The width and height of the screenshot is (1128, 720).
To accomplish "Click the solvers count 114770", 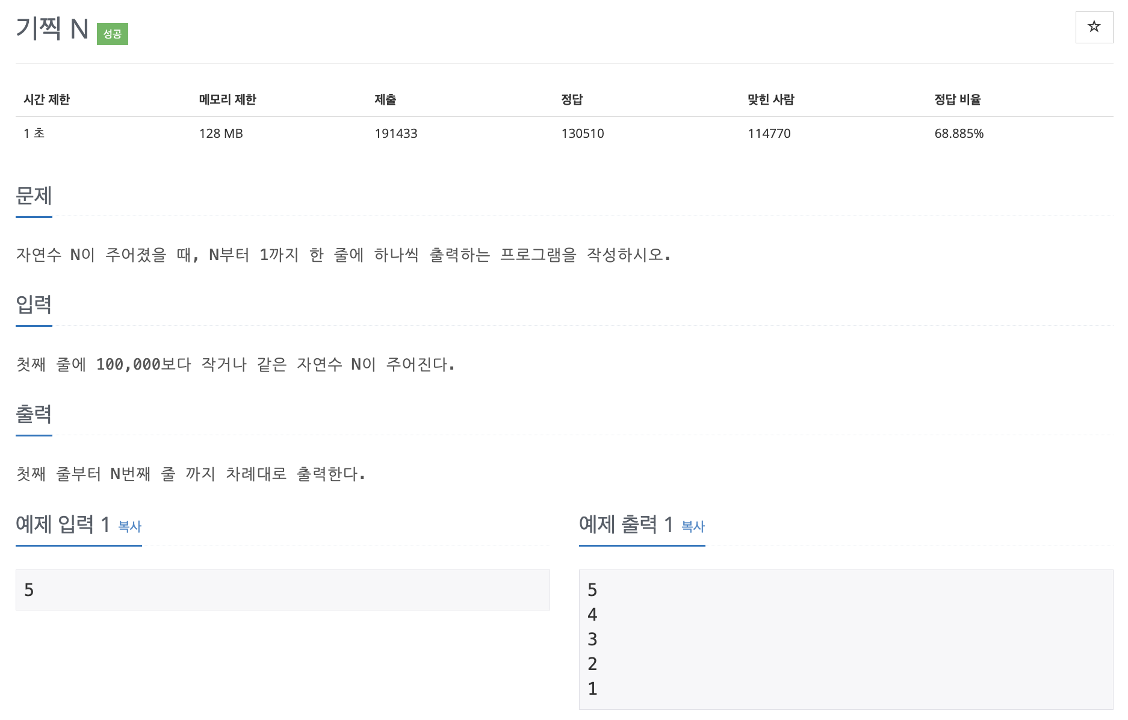I will 769,133.
